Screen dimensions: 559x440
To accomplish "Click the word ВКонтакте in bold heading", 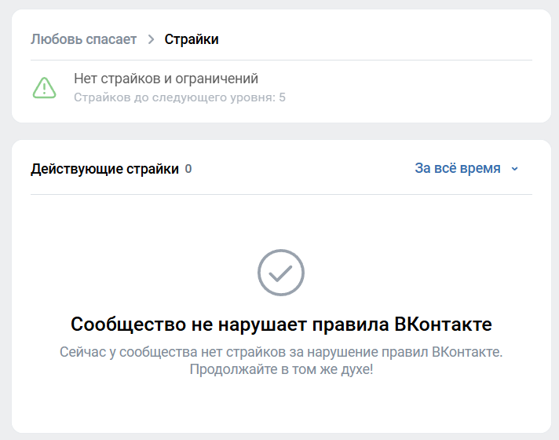I will pos(443,324).
